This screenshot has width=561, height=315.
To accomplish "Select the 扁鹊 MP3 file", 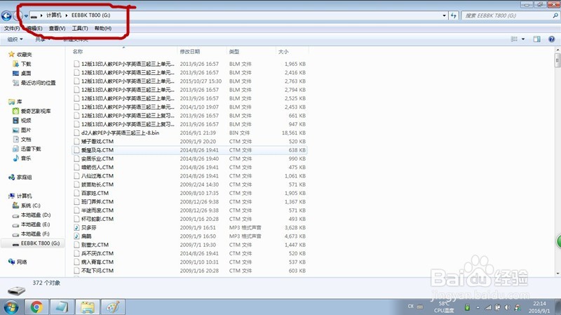I will click(86, 236).
